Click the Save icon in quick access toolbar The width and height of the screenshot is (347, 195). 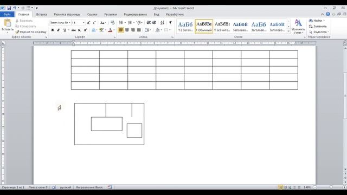9,8
